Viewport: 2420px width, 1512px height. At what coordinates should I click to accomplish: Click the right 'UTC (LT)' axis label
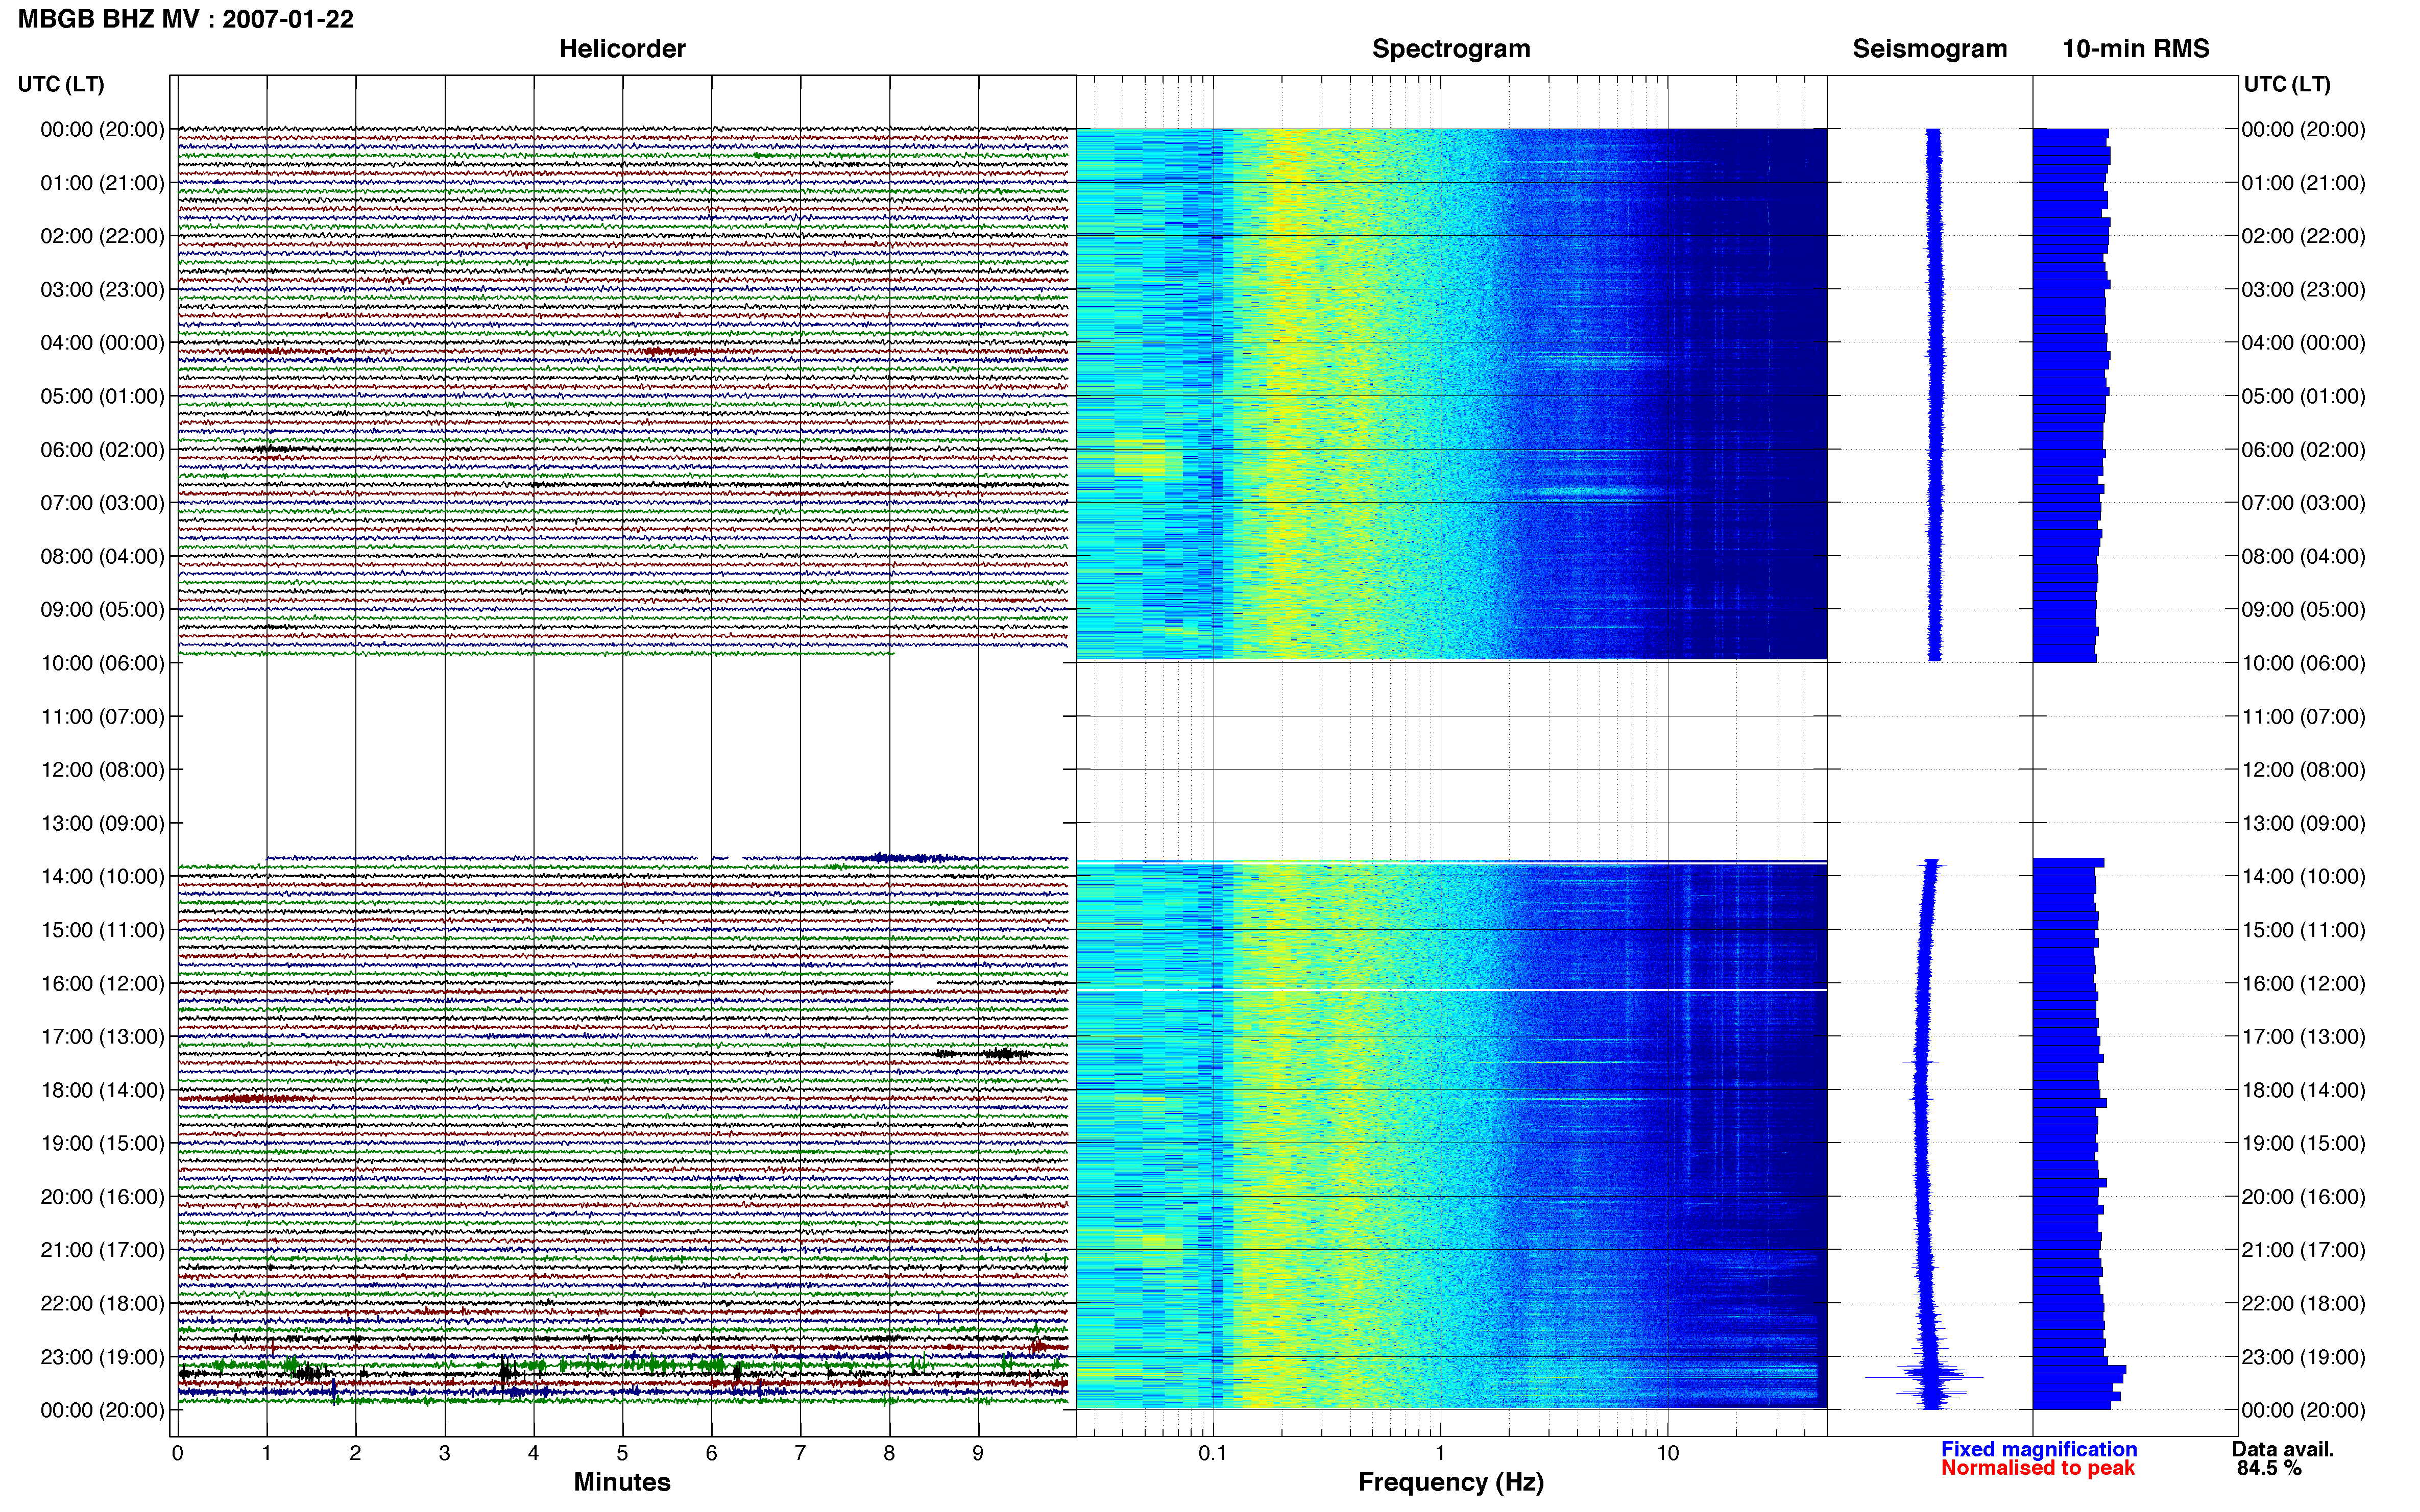(x=2287, y=84)
